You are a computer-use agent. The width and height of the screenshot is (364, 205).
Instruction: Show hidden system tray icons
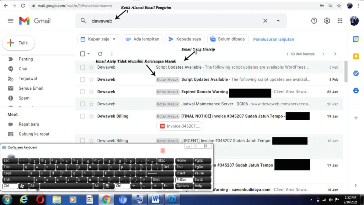(311, 200)
